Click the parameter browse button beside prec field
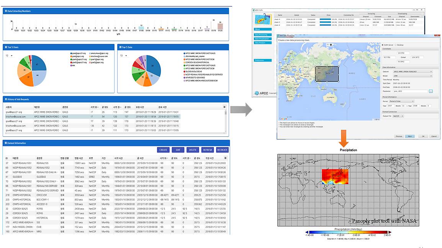 431,91
